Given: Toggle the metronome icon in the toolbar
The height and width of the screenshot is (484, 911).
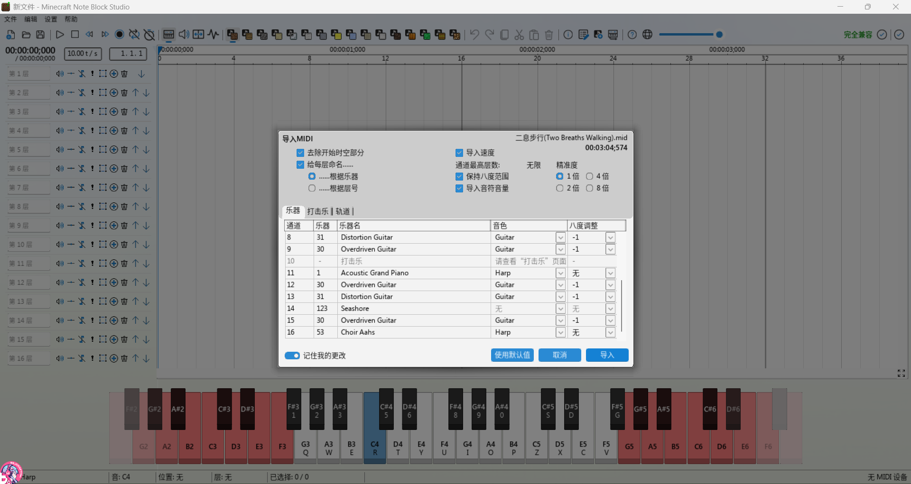Looking at the screenshot, I should tap(149, 35).
